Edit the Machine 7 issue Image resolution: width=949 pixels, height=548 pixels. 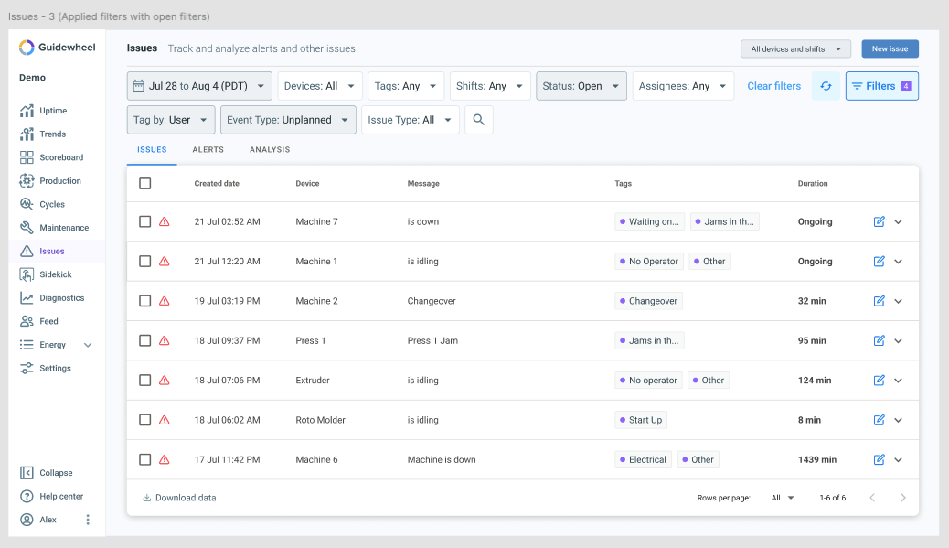pos(880,221)
